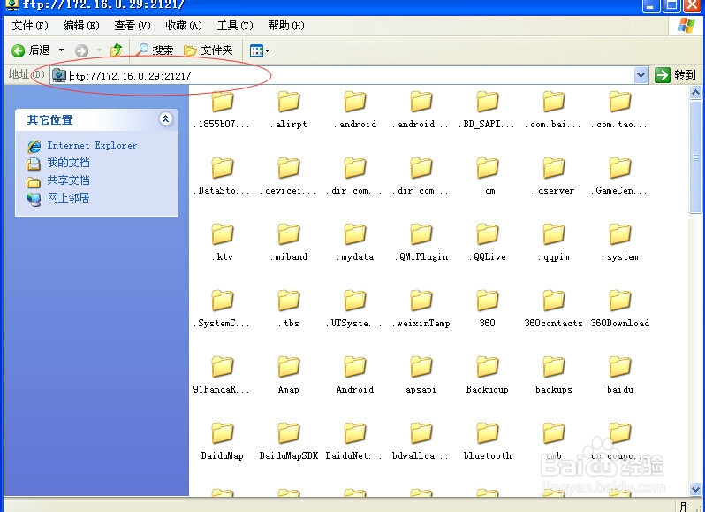Open the Help (帮助) menu
The width and height of the screenshot is (705, 512).
[286, 26]
